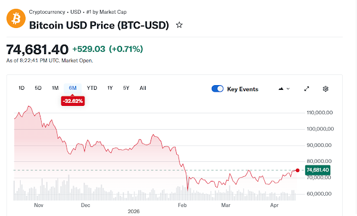Select the 5D time range

[x=38, y=88]
